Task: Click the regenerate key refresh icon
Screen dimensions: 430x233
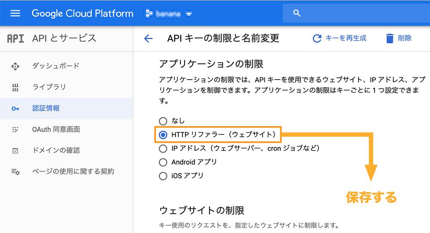Action: (317, 38)
